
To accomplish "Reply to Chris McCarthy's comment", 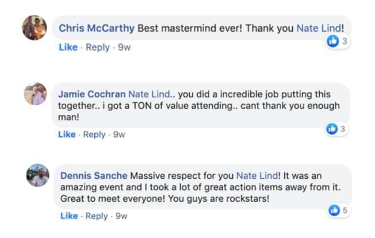I will click(98, 48).
